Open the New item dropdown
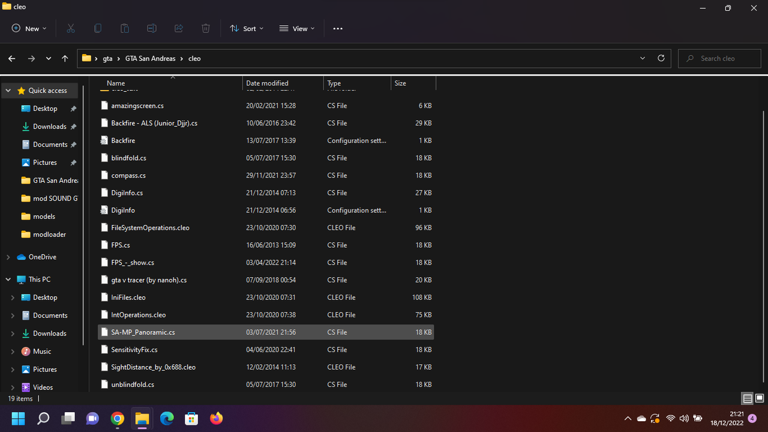This screenshot has width=768, height=432. click(x=29, y=28)
